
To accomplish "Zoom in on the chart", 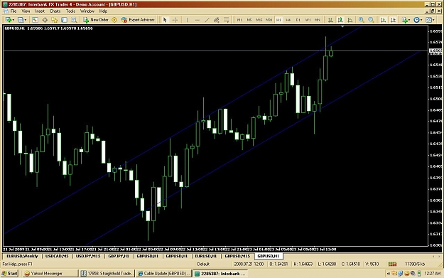I will (362, 20).
